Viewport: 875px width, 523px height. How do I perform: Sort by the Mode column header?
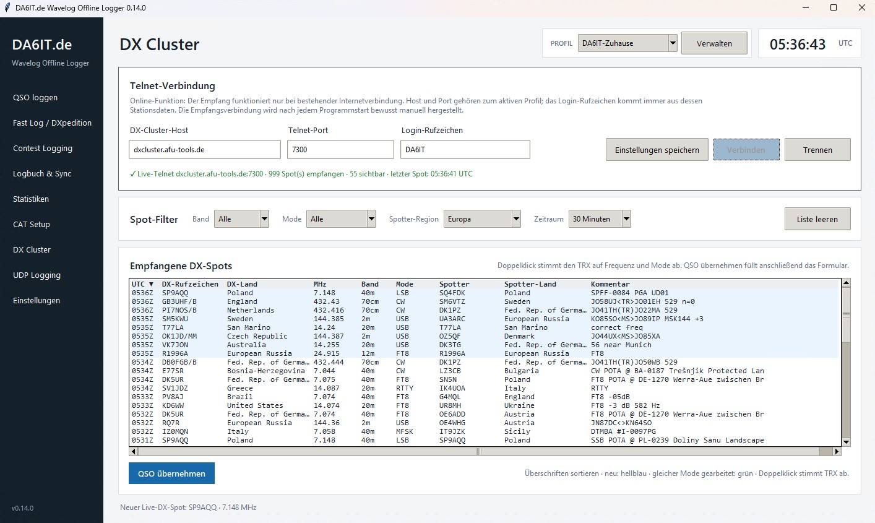[405, 284]
